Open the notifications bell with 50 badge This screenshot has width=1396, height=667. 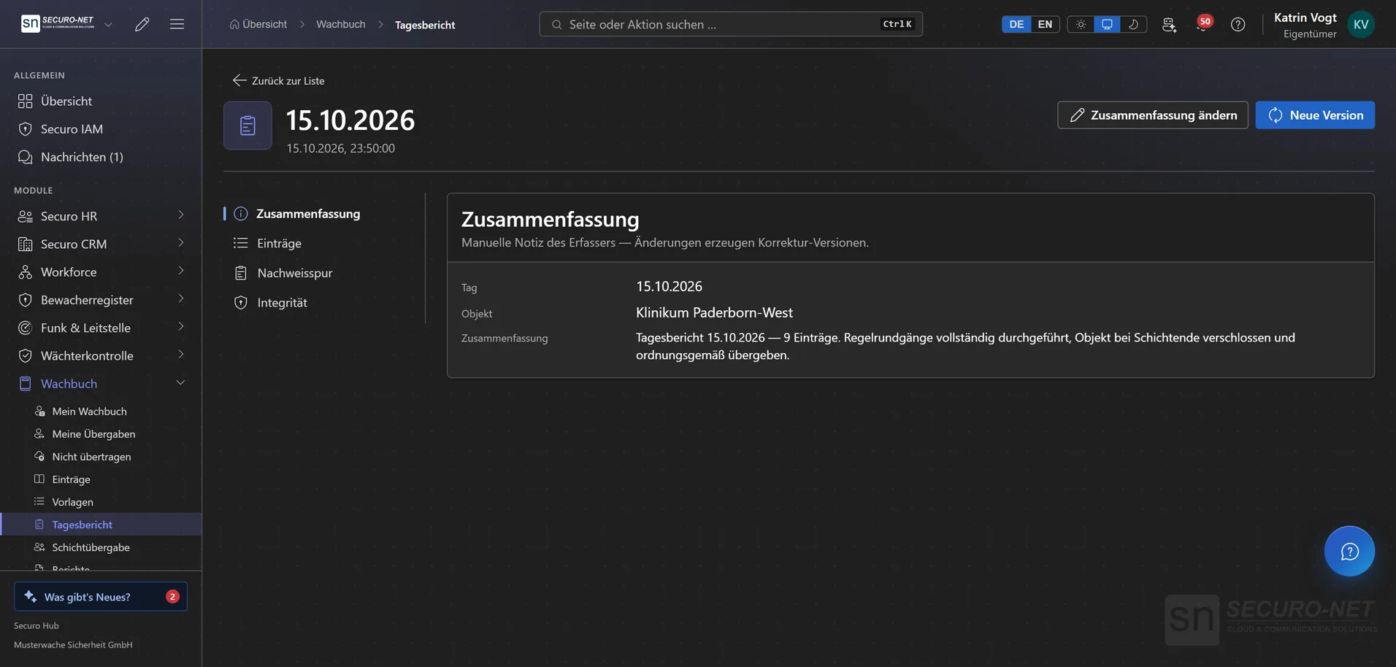1203,24
